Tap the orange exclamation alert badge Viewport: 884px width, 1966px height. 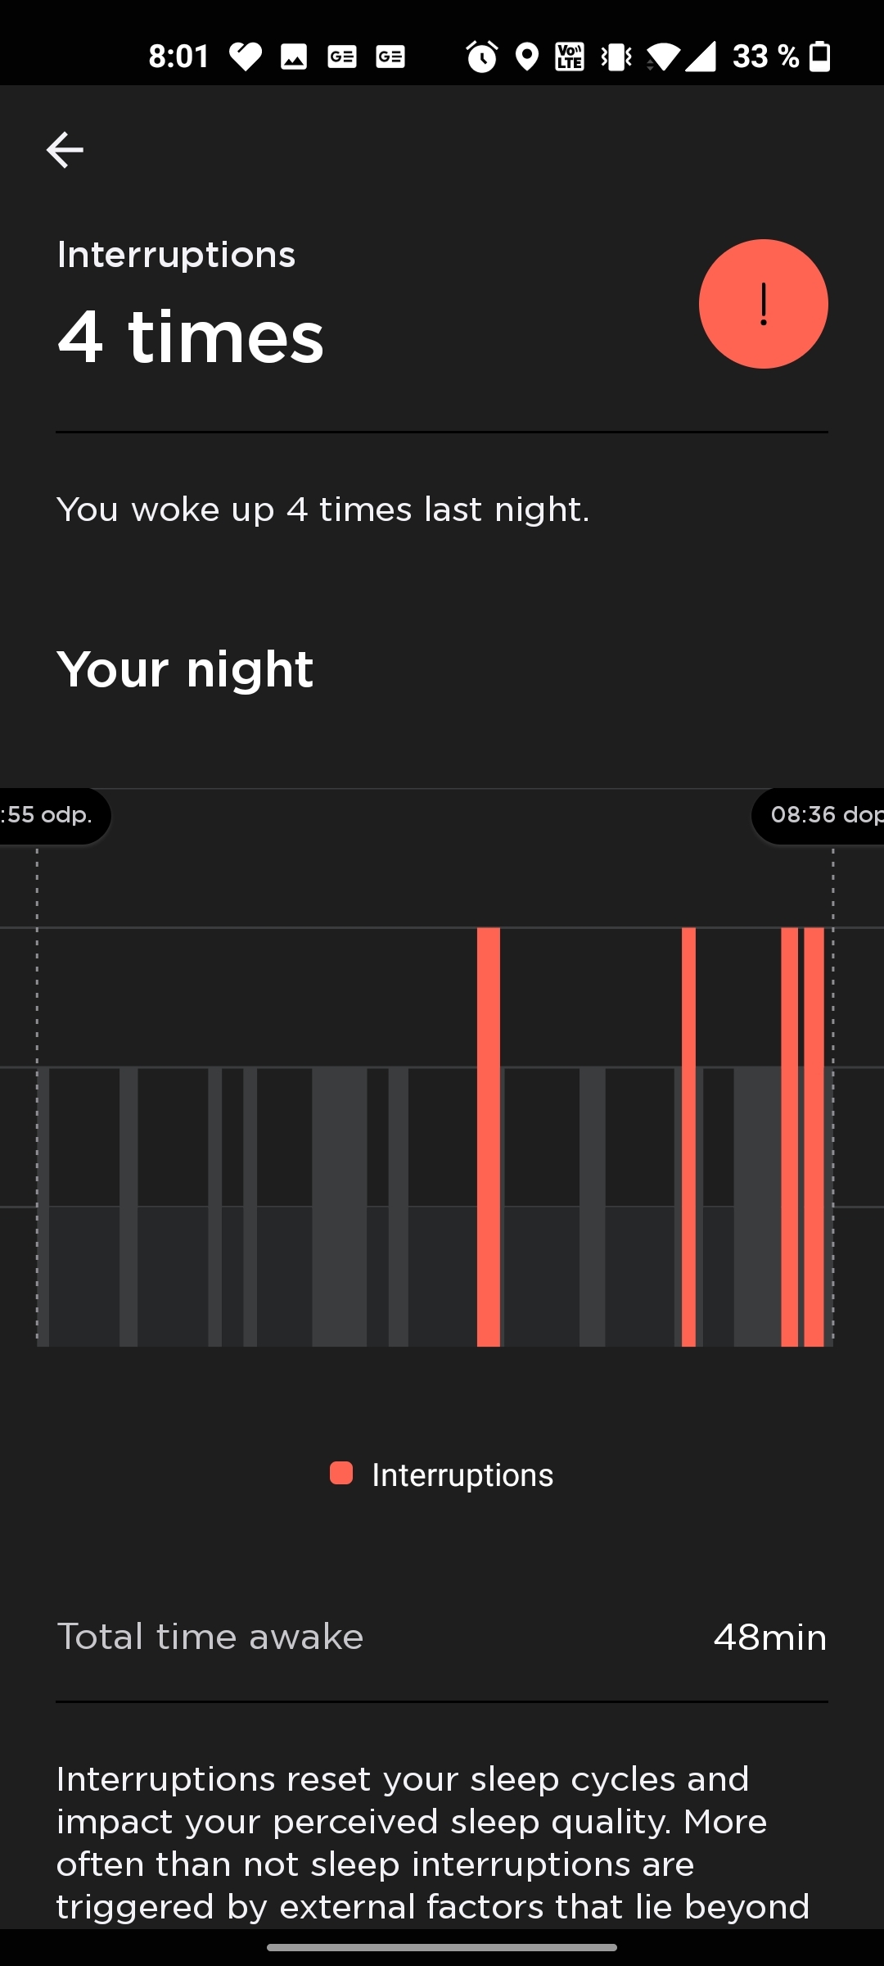point(763,303)
